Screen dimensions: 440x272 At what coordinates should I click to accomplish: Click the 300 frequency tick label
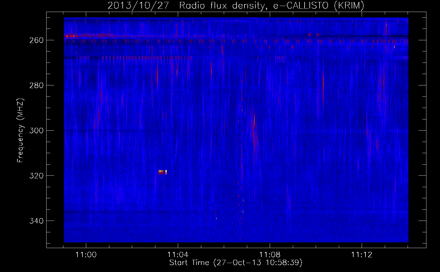(x=36, y=131)
